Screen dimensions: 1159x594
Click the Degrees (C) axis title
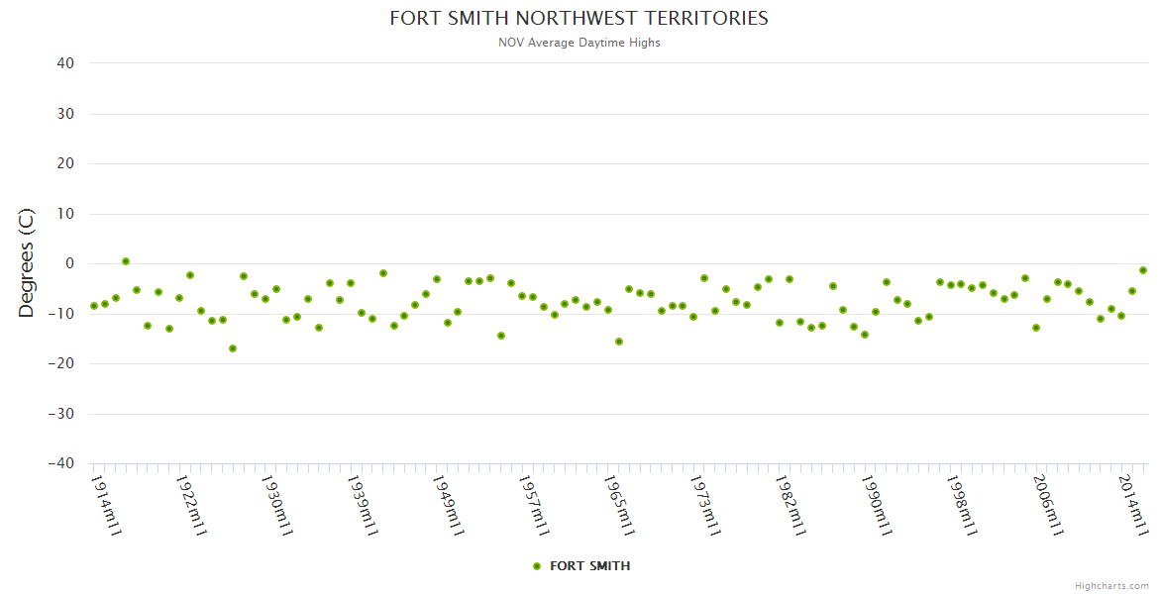tap(27, 263)
